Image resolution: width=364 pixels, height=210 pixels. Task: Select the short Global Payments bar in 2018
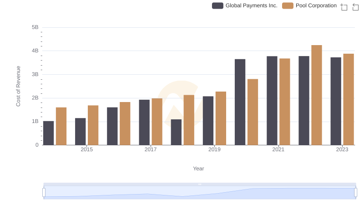176,133
